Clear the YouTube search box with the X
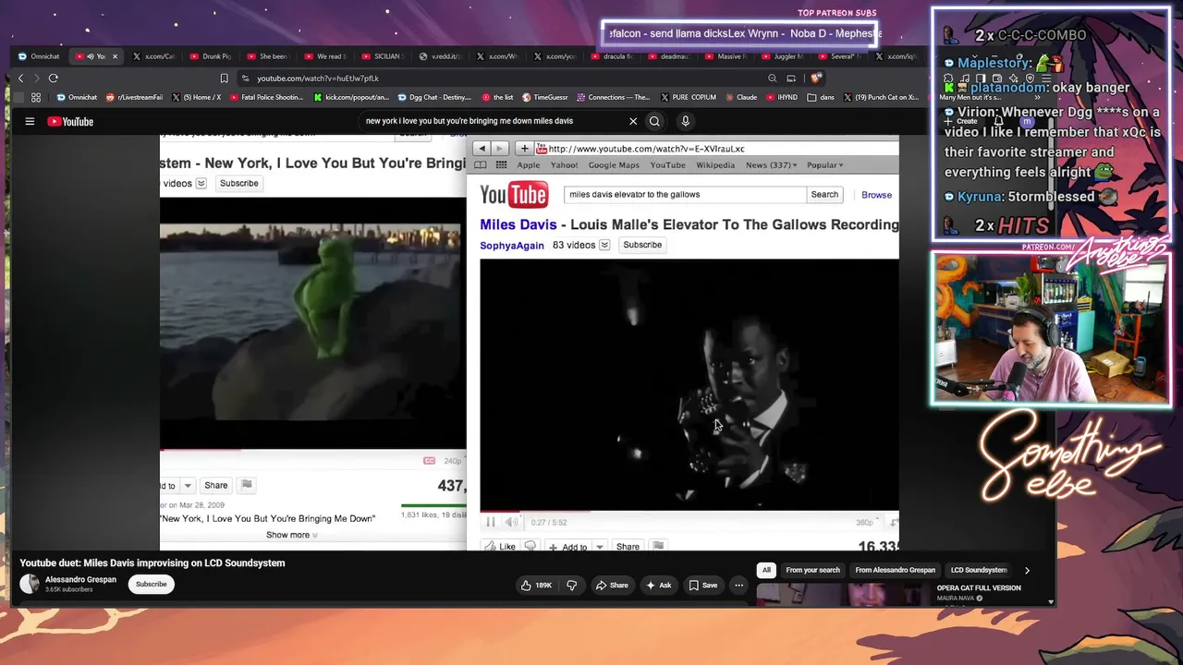Image resolution: width=1183 pixels, height=665 pixels. pyautogui.click(x=633, y=121)
